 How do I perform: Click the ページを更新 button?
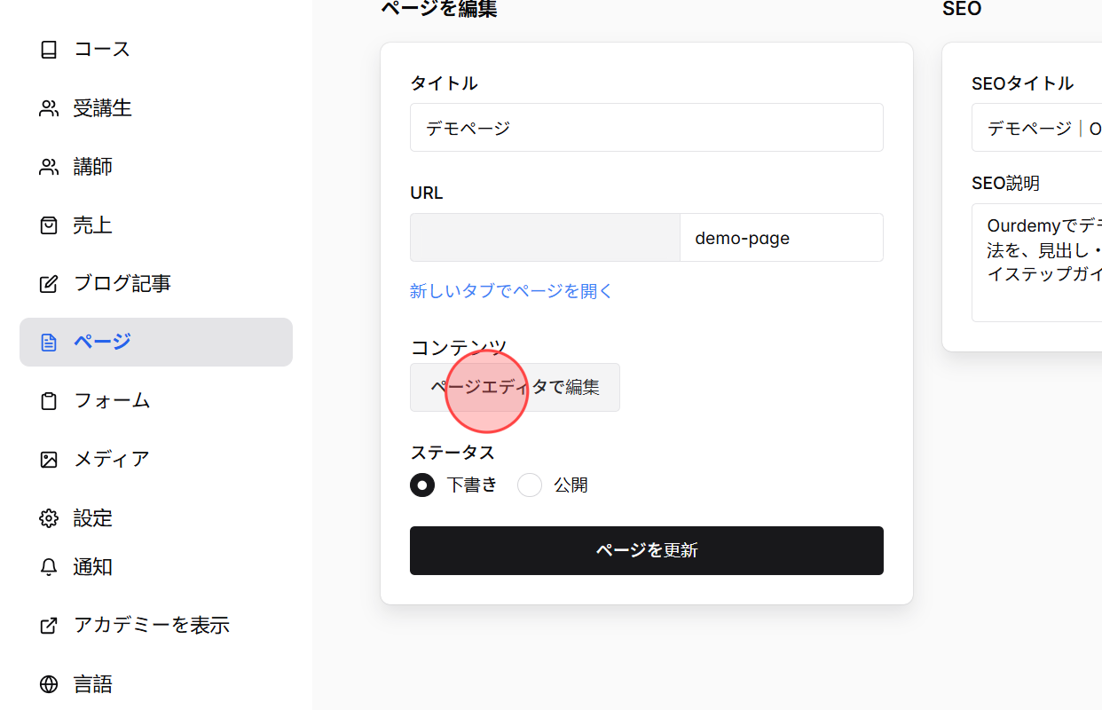[646, 550]
